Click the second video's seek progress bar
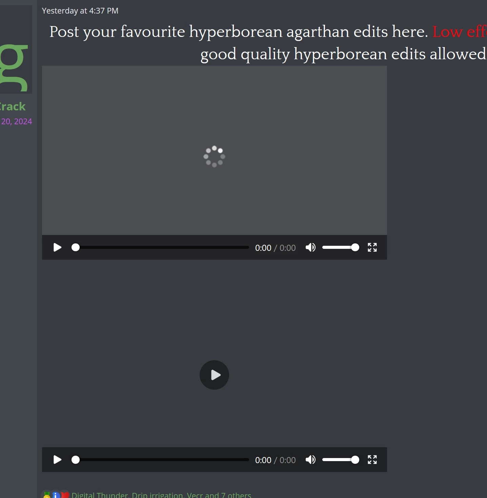 (160, 460)
